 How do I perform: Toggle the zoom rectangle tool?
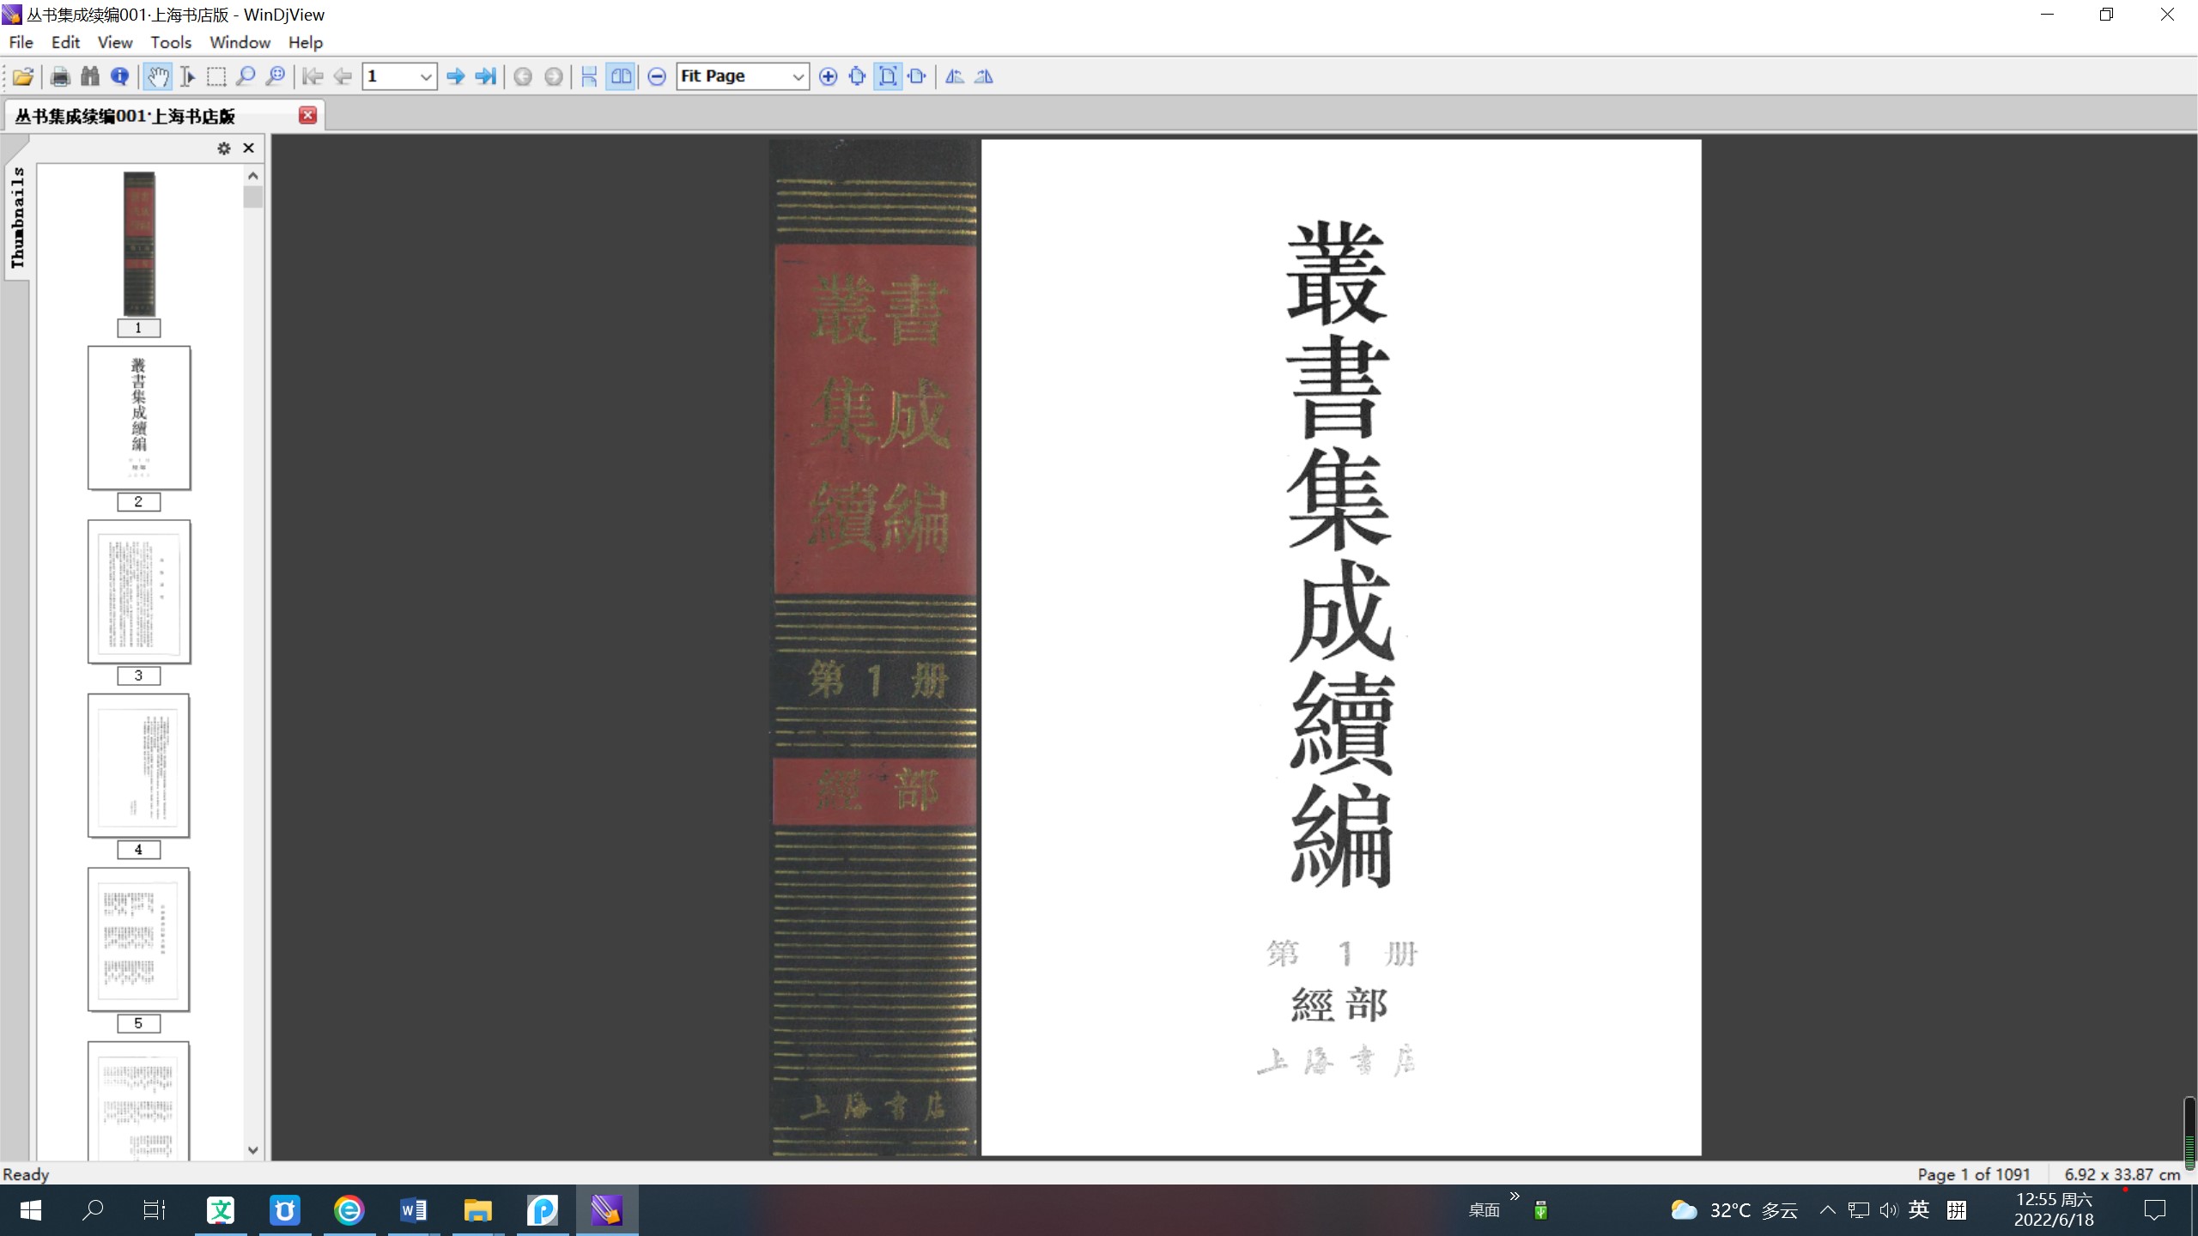pos(276,76)
